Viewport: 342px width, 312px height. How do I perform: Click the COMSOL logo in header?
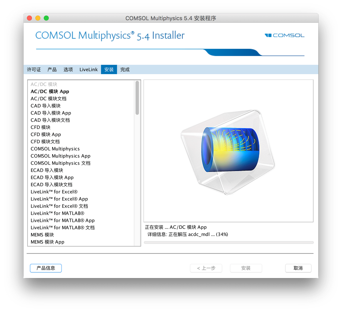click(284, 35)
